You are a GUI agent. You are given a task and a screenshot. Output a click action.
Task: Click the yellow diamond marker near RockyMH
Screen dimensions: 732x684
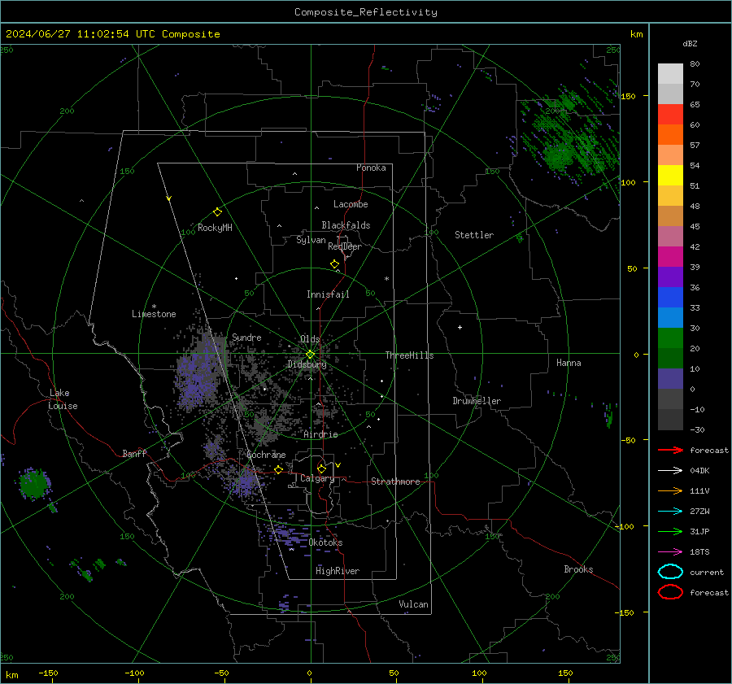tap(217, 212)
